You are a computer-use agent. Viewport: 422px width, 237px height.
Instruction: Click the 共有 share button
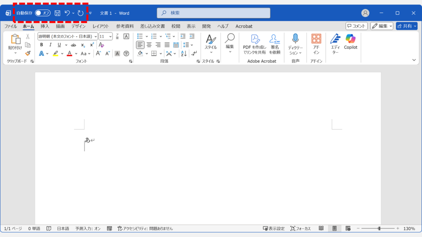[x=406, y=26]
